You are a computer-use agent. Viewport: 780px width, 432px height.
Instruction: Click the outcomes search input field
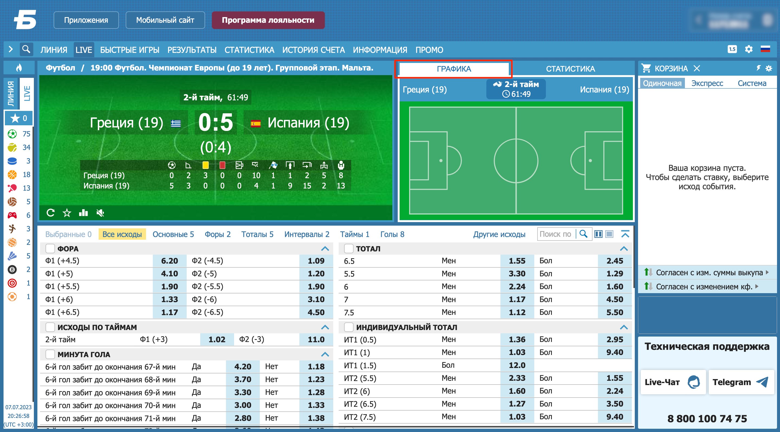[556, 234]
